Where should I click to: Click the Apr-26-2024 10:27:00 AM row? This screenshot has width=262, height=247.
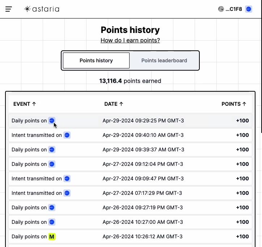tap(143, 222)
